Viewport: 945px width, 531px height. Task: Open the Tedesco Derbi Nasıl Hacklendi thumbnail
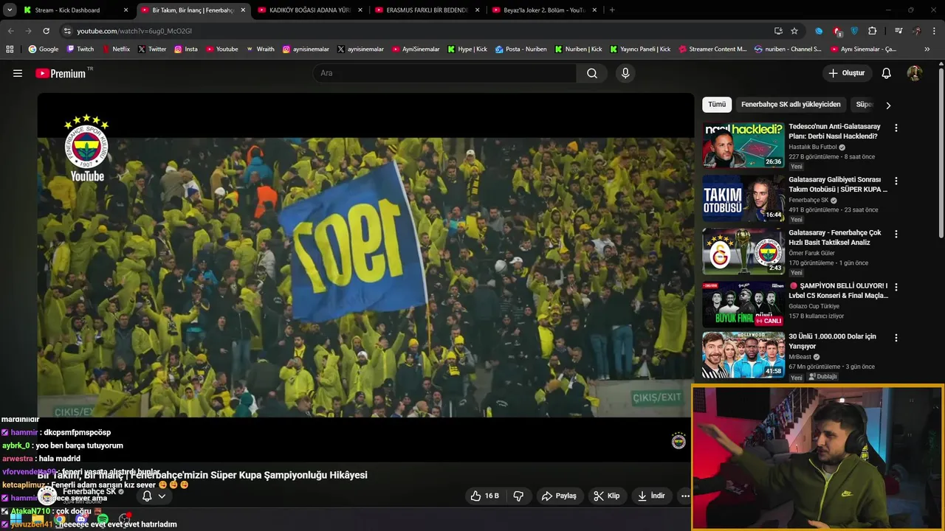click(743, 145)
